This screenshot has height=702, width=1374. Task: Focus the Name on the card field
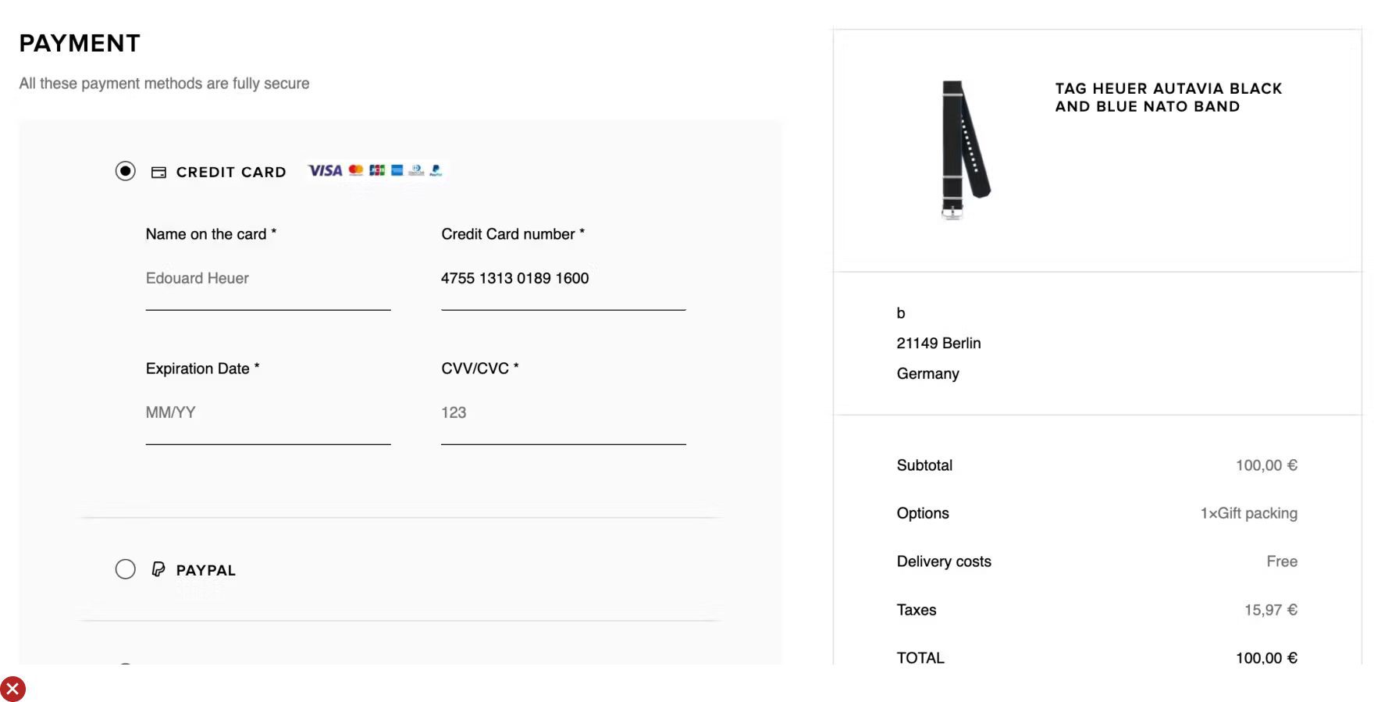click(268, 279)
